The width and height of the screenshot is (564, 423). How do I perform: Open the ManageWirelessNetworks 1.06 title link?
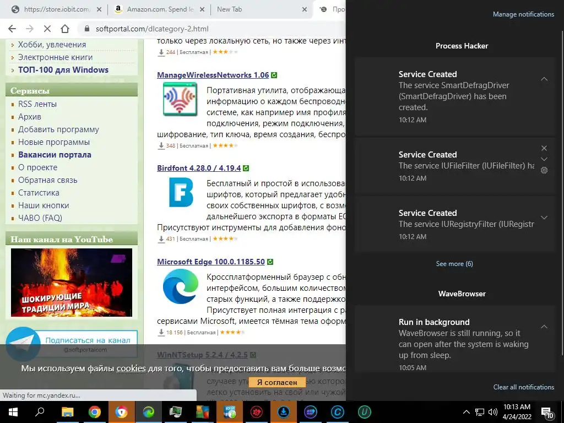click(x=213, y=75)
